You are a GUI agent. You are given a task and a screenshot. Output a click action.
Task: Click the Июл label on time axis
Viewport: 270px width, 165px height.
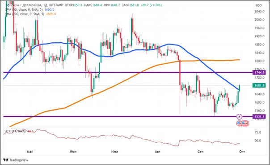coord(115,152)
